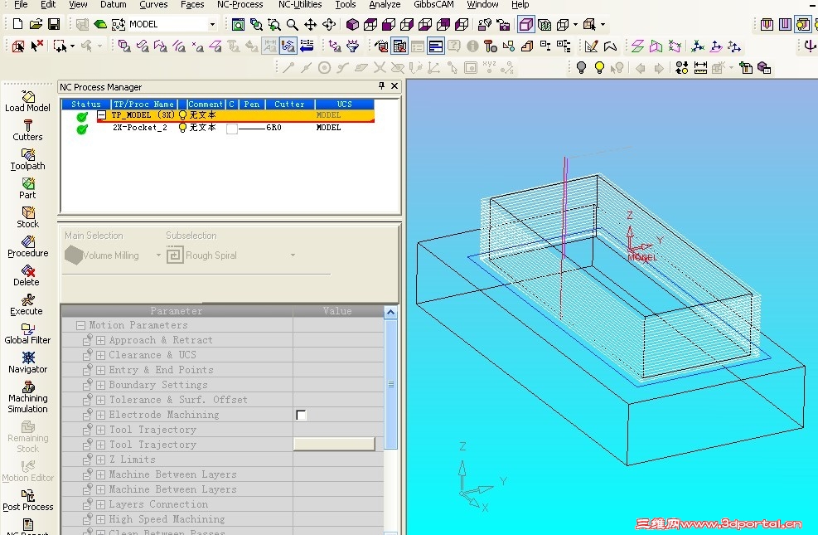Open the Navigator sidebar tool
The image size is (818, 535).
click(x=27, y=363)
